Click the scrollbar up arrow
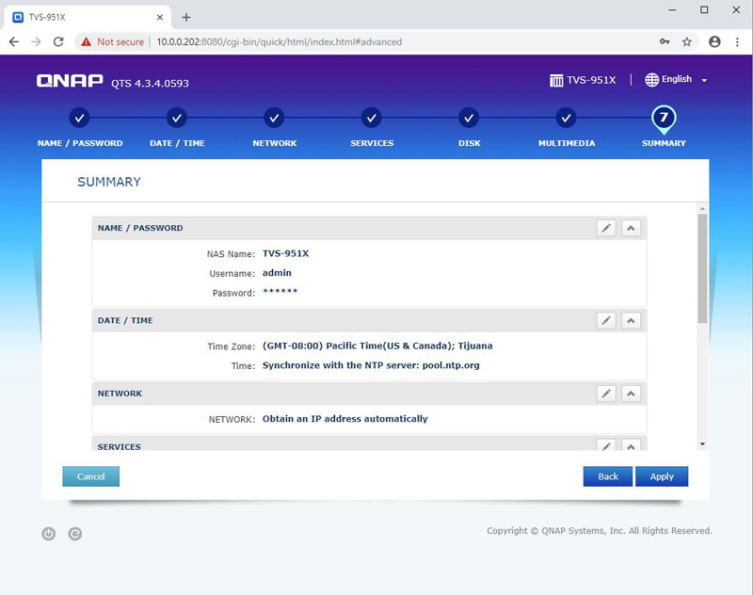The width and height of the screenshot is (753, 595). pyautogui.click(x=702, y=209)
